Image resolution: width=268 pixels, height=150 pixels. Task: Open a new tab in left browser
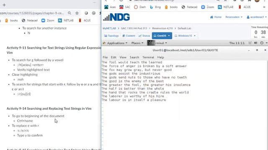pyautogui.click(x=4, y=5)
